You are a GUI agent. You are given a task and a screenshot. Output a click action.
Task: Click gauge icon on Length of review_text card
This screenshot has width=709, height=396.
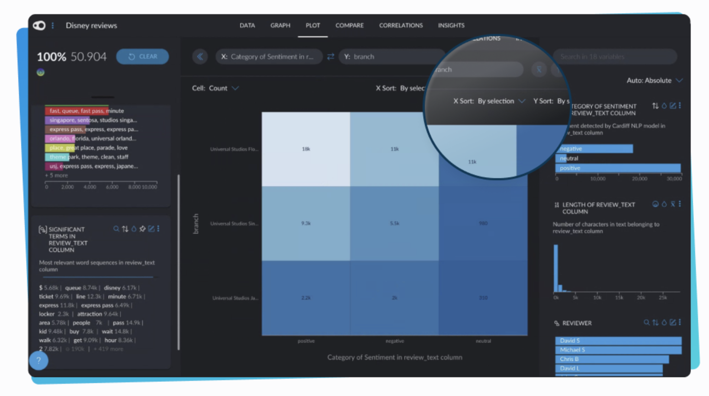[x=655, y=204]
